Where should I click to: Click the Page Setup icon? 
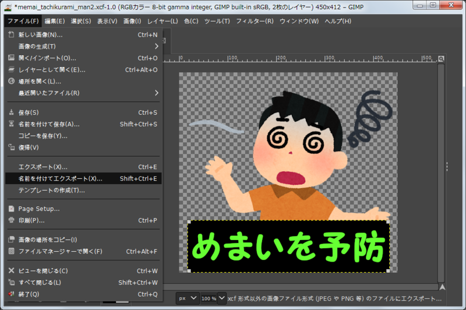(11, 209)
